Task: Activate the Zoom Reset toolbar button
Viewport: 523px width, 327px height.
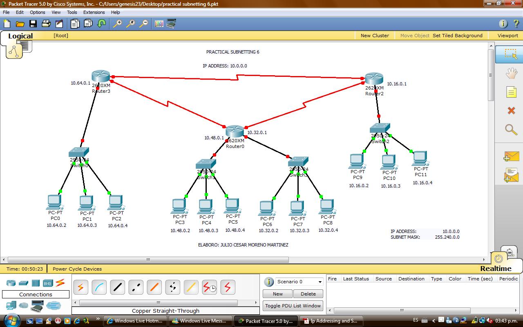Action: (x=130, y=23)
